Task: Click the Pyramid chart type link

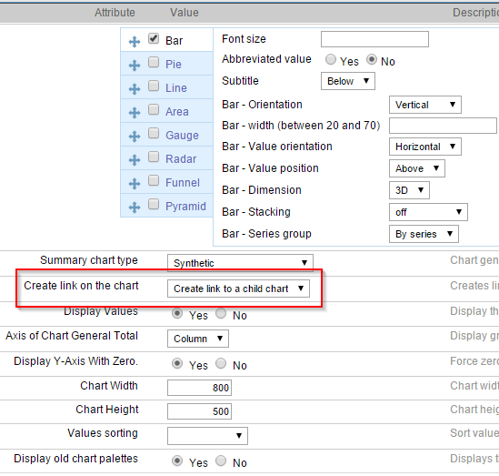Action: [x=185, y=207]
